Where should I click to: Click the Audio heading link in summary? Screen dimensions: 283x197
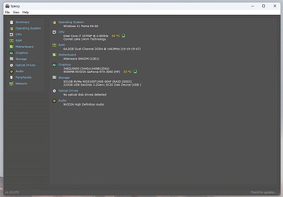(x=63, y=100)
